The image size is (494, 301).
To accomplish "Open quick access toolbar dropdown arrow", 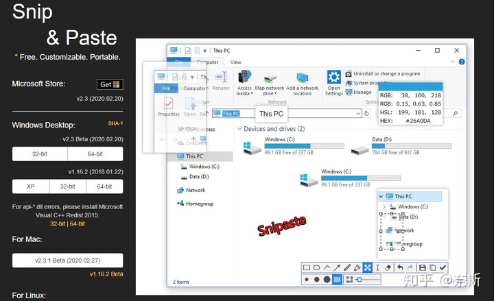I will coord(204,51).
